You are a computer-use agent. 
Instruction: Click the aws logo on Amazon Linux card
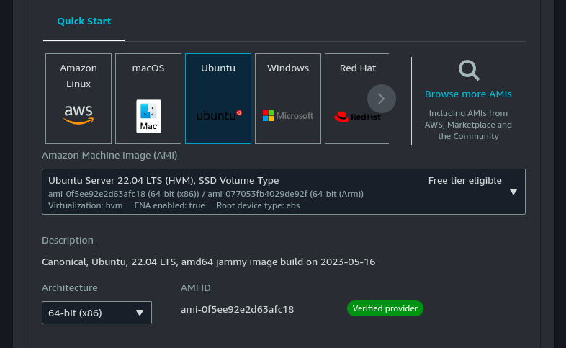click(78, 115)
